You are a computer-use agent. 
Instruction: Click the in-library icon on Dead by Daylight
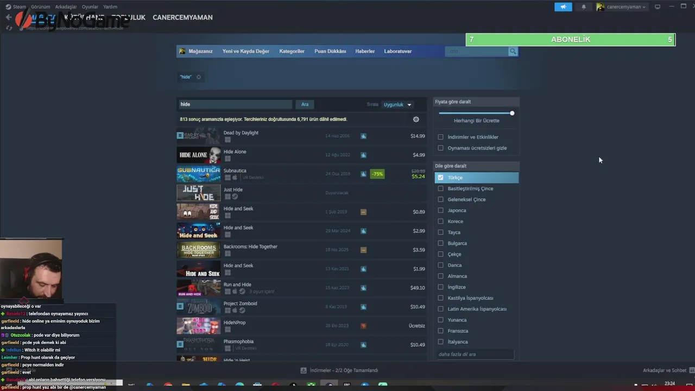[180, 136]
